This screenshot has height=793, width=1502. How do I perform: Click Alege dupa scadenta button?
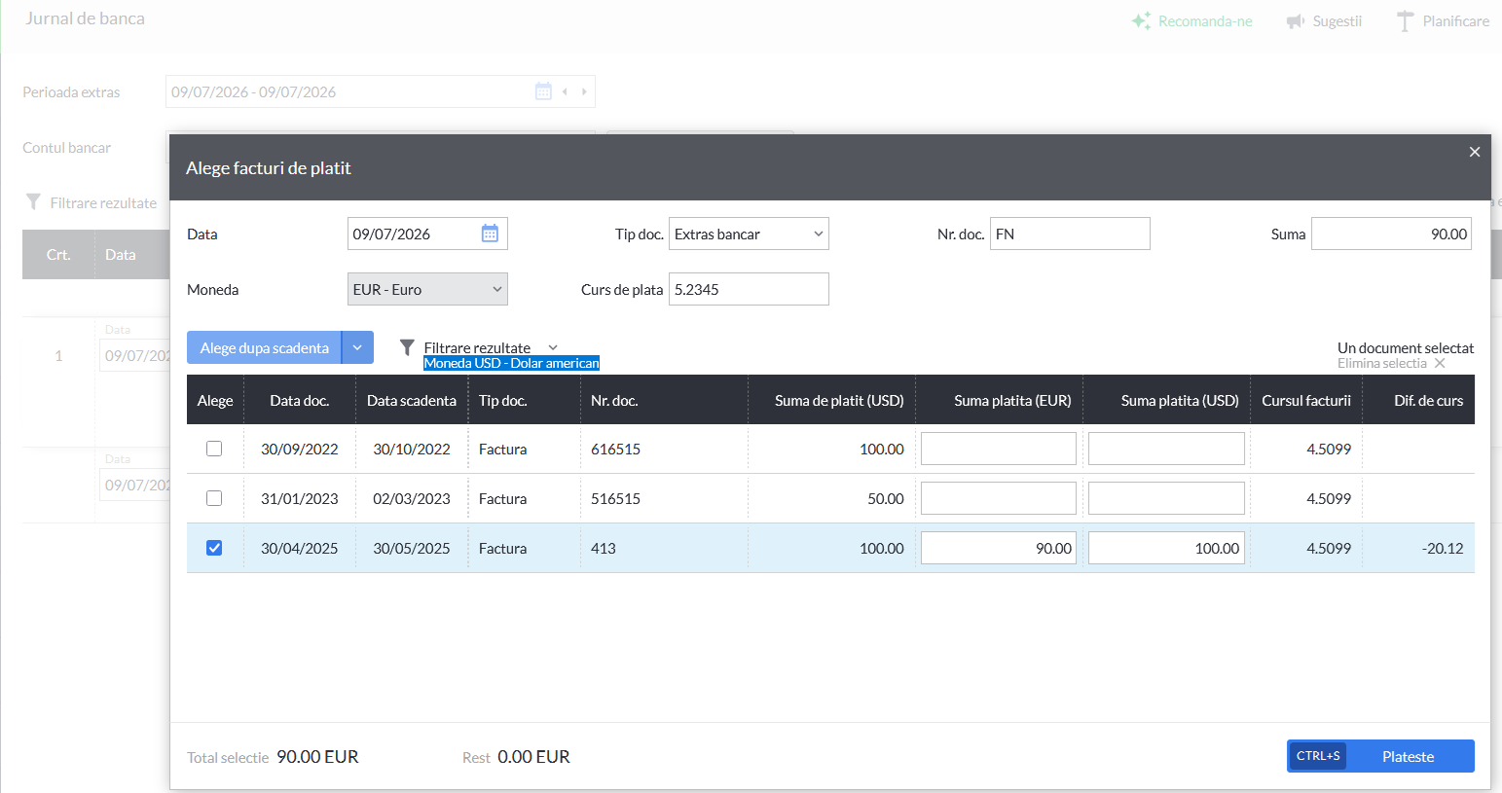pos(264,347)
